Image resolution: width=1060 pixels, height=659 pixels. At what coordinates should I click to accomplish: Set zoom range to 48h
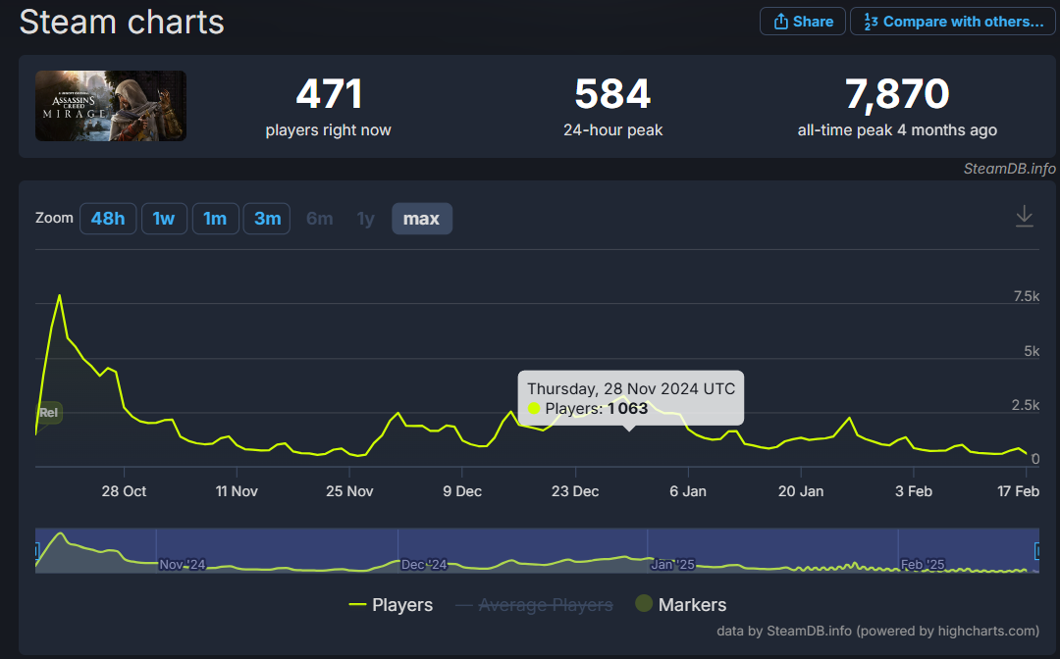(108, 219)
